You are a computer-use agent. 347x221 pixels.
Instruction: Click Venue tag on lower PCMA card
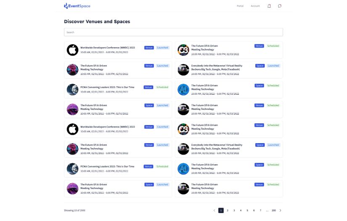(148, 167)
